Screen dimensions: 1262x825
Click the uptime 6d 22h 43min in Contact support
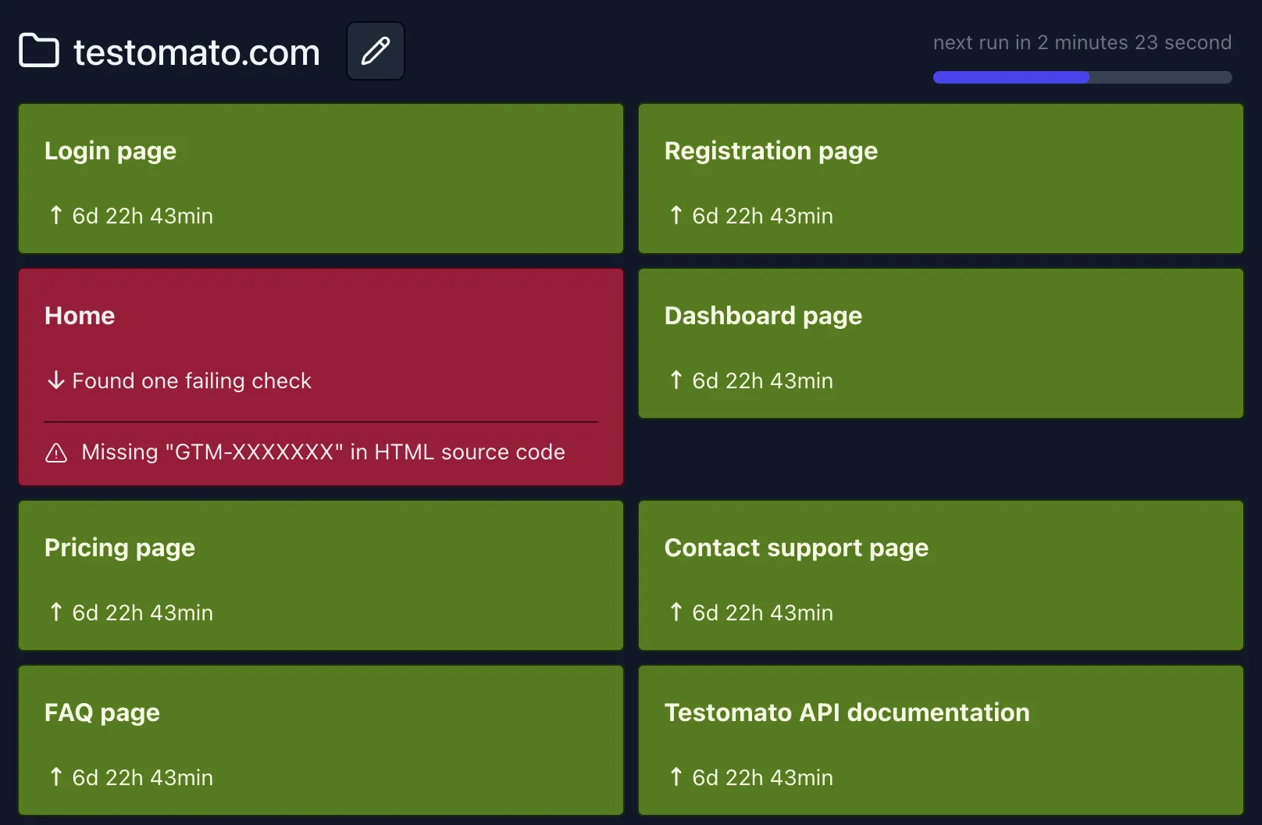762,612
